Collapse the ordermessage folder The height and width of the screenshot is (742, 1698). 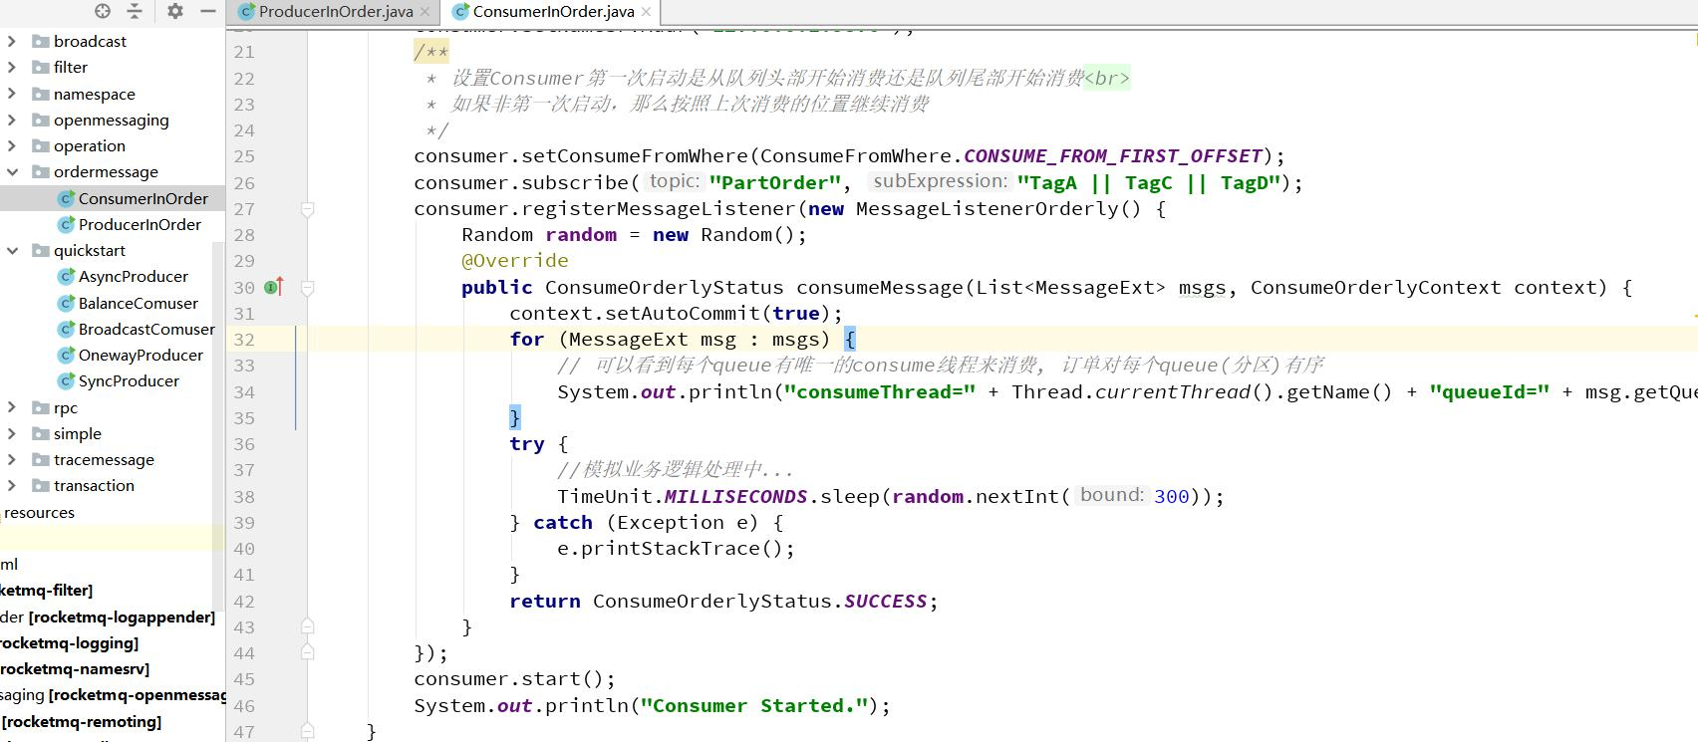(12, 172)
